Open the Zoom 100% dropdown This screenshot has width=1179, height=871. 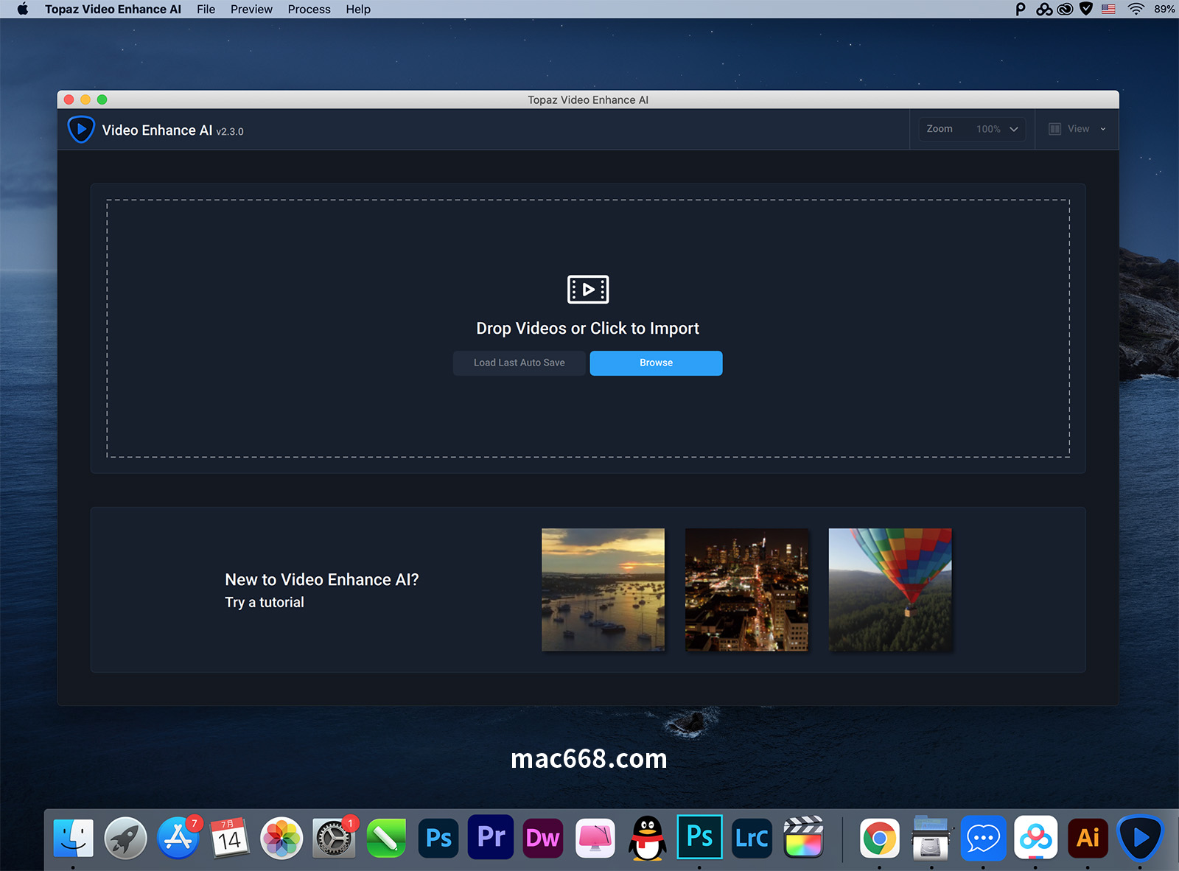click(972, 129)
